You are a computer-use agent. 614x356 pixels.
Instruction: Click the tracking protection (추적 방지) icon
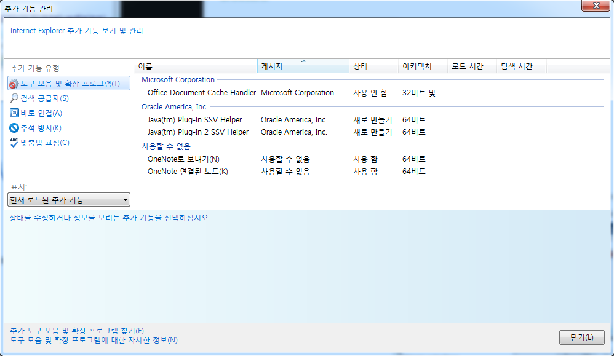coord(14,128)
